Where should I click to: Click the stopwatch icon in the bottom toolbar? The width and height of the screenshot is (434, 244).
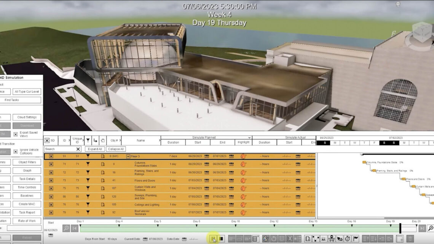coord(347,238)
